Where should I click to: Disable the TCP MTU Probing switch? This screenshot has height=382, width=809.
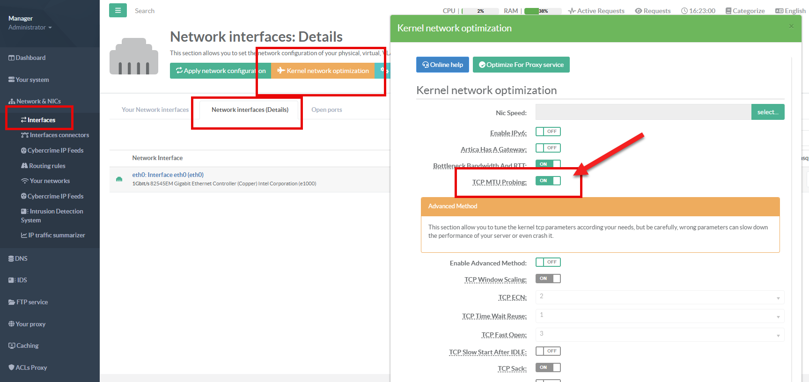click(548, 181)
